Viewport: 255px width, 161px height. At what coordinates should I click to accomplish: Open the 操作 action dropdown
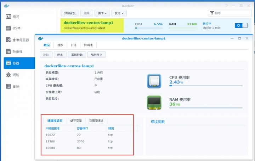[x=102, y=13]
